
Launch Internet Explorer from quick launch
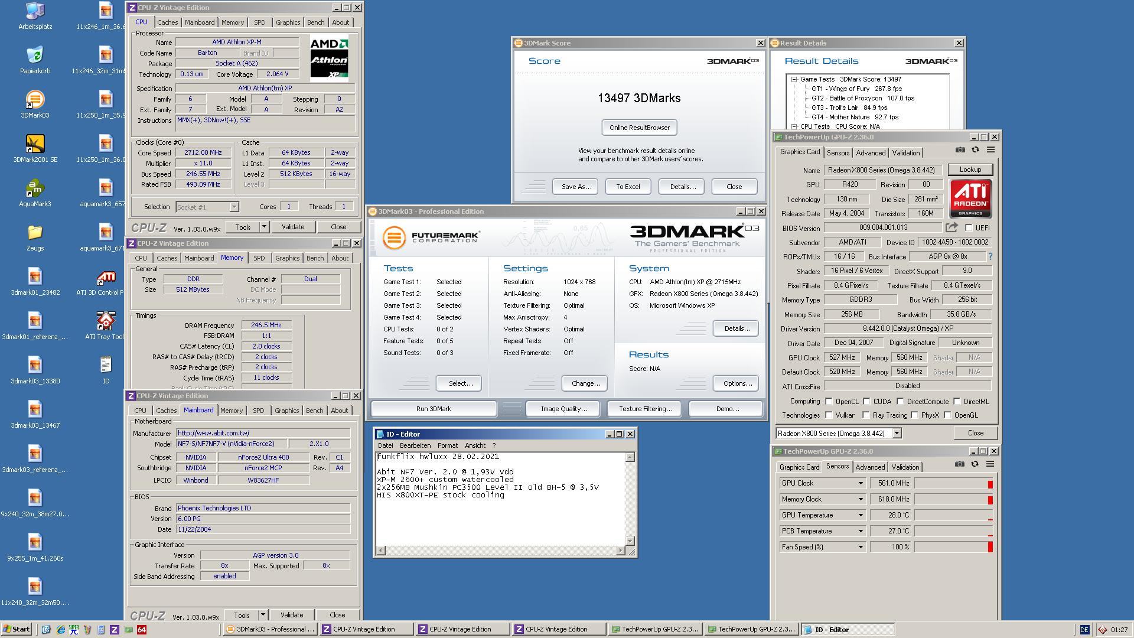[x=60, y=630]
